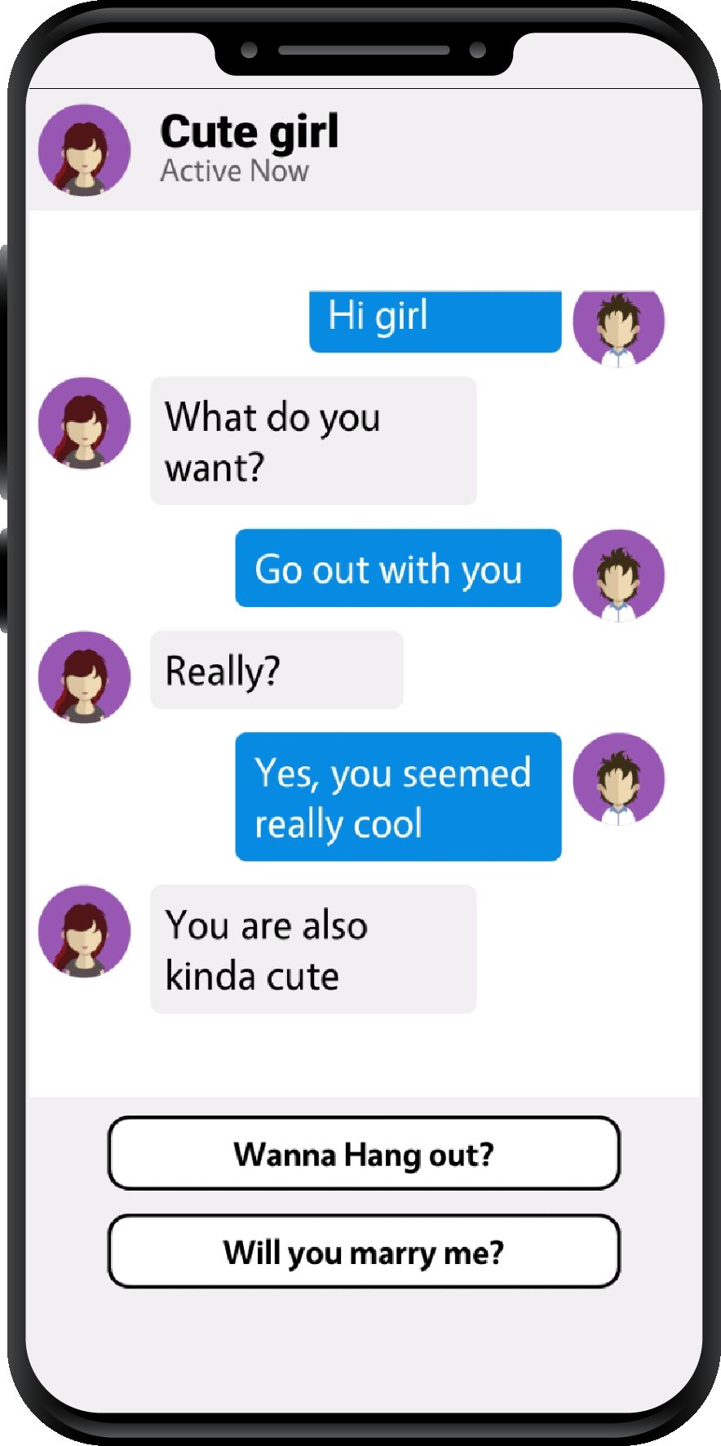Open the 'Cute girl' contact name
The width and height of the screenshot is (721, 1446).
coord(249,132)
